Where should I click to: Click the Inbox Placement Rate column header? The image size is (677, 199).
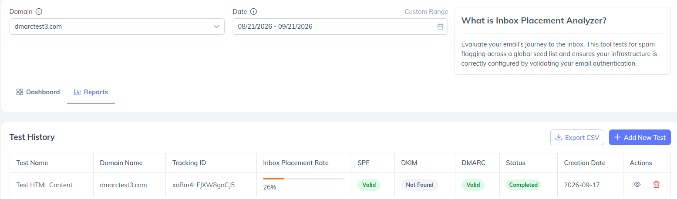click(x=296, y=163)
